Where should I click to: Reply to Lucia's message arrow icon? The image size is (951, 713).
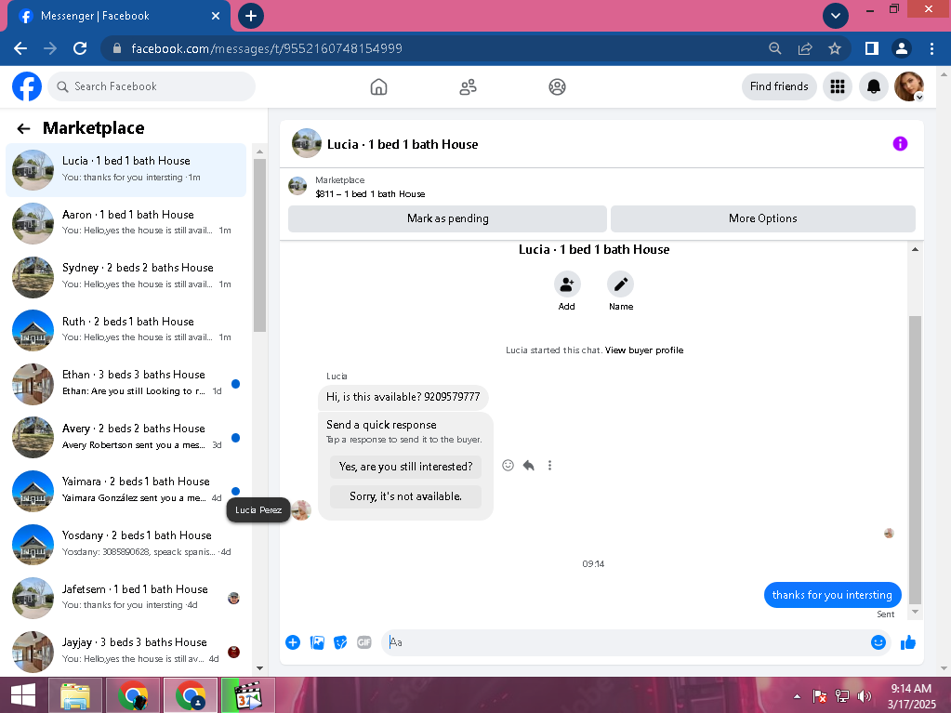click(x=528, y=465)
